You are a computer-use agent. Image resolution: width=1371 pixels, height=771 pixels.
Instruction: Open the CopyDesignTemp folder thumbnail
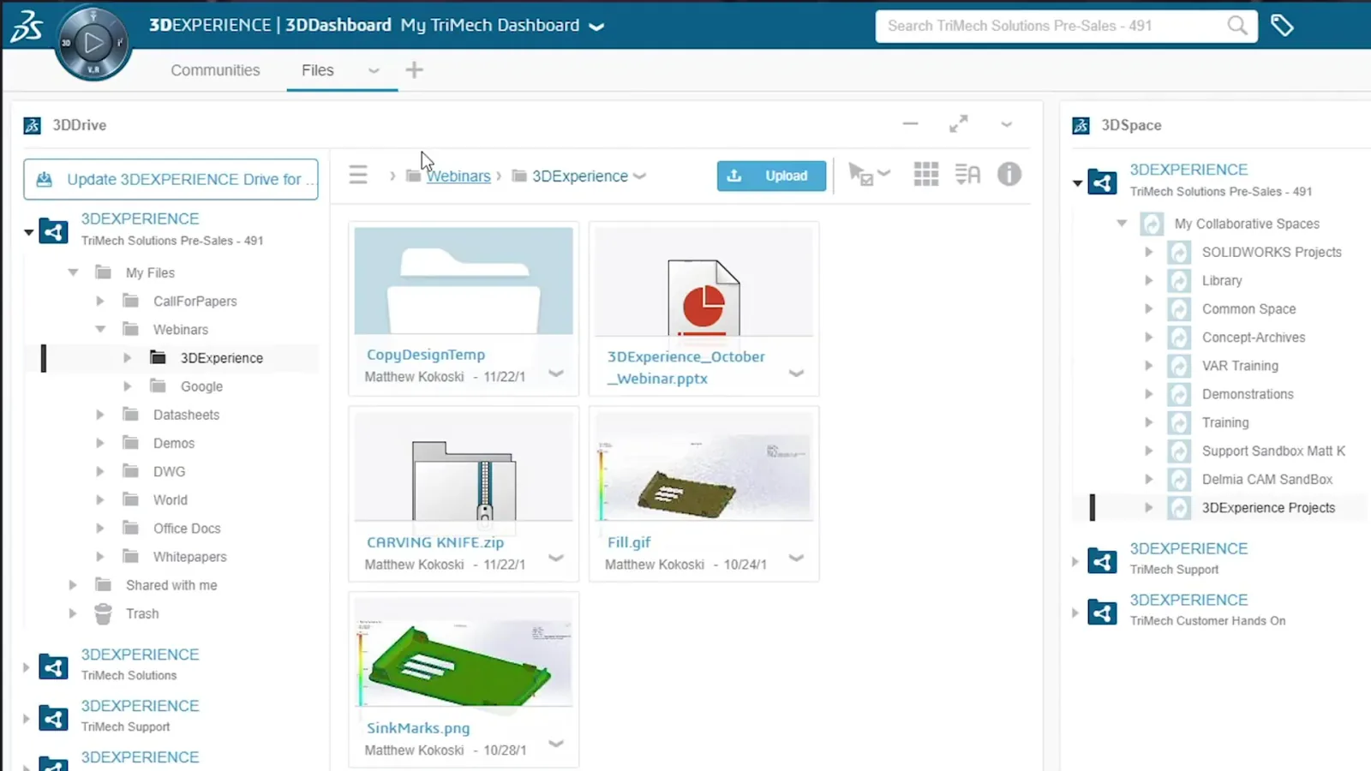pos(464,281)
